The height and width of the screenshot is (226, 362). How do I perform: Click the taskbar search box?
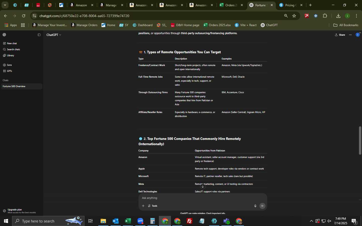pyautogui.click(x=48, y=221)
